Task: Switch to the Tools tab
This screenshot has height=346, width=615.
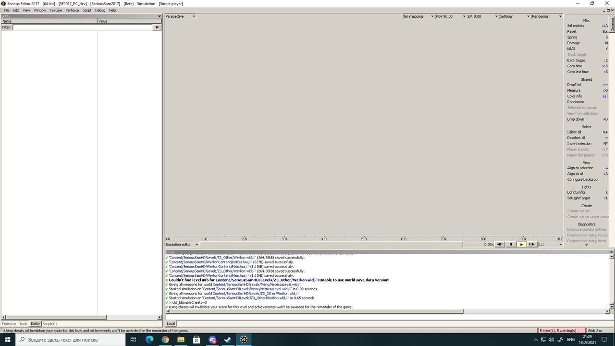Action: [24, 324]
